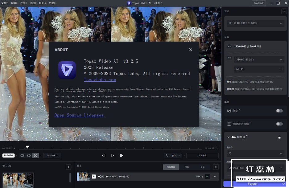Screen dimensions: 289x188
Task: Click the frame interpolation dots icon
Action: 233,137
